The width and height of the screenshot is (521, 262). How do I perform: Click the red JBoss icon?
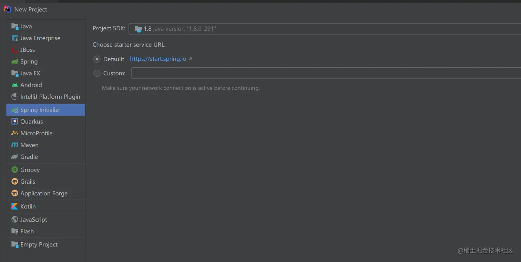click(15, 50)
